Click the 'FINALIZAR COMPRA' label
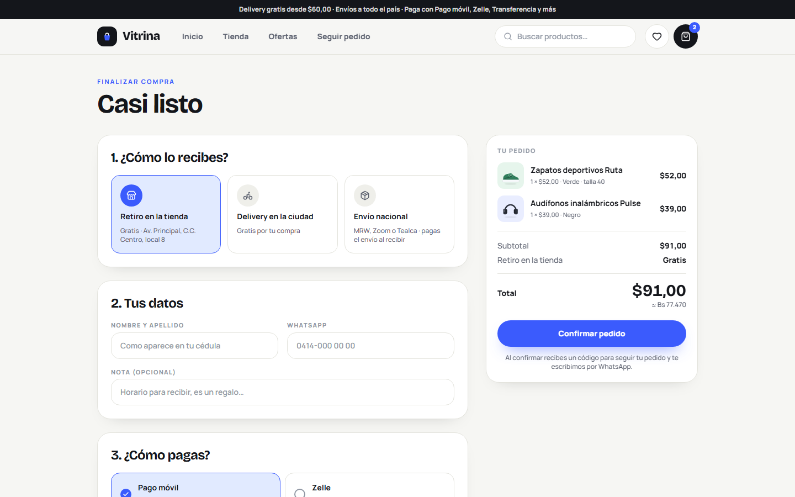The image size is (795, 497). pyautogui.click(x=136, y=82)
